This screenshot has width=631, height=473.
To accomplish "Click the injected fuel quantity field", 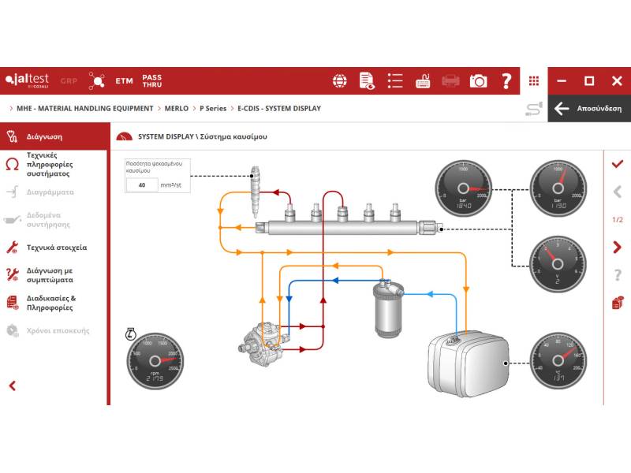I will [142, 185].
